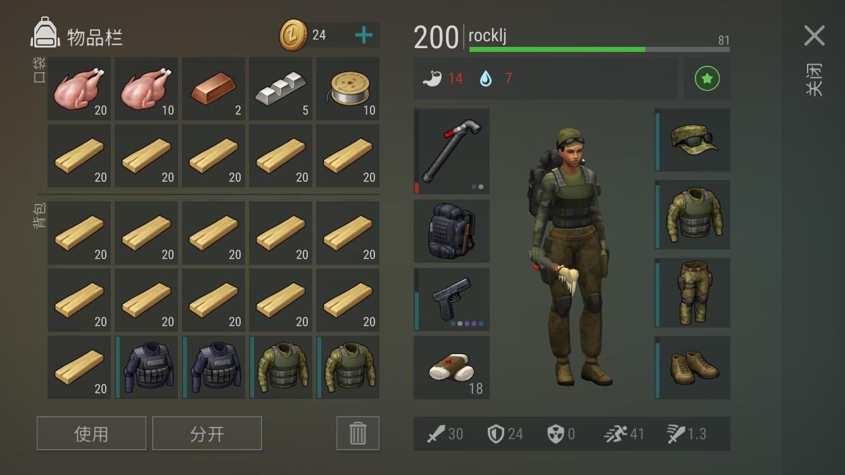Open the equipped backpack slot
The image size is (845, 475).
[x=452, y=231]
